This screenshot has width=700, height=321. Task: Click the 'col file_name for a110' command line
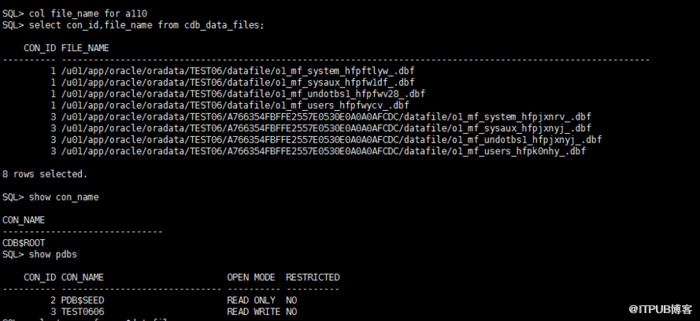75,14
